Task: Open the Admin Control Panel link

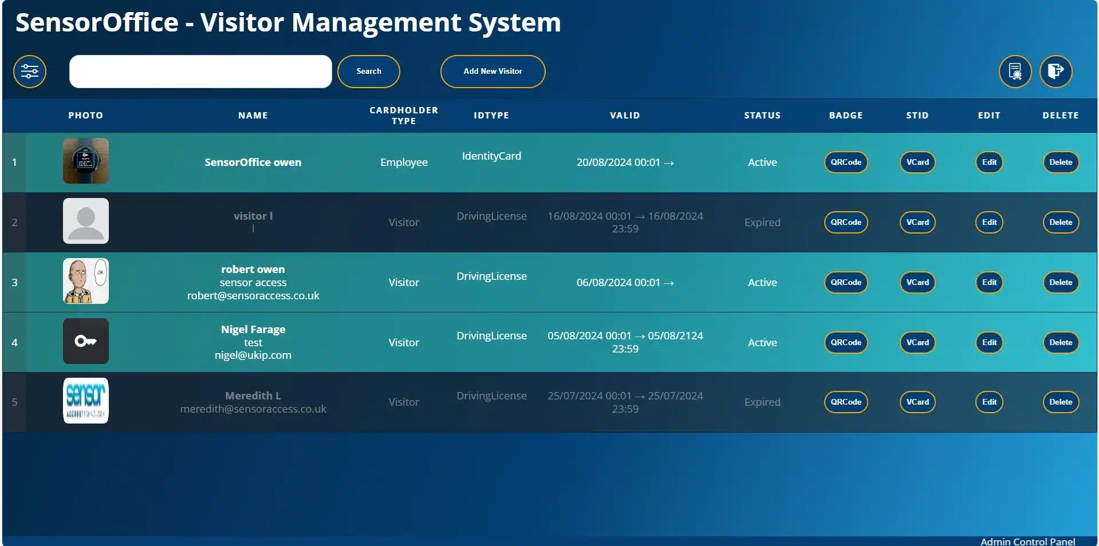Action: [1027, 541]
